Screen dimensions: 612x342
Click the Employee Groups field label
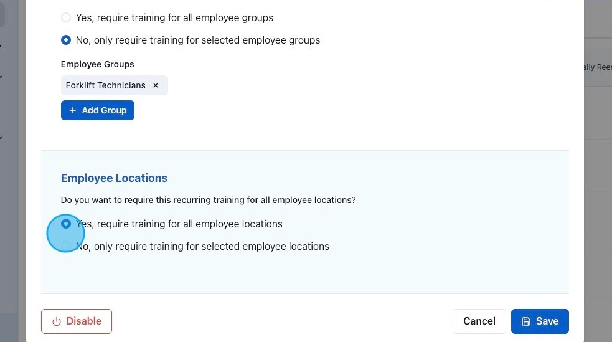click(x=97, y=64)
